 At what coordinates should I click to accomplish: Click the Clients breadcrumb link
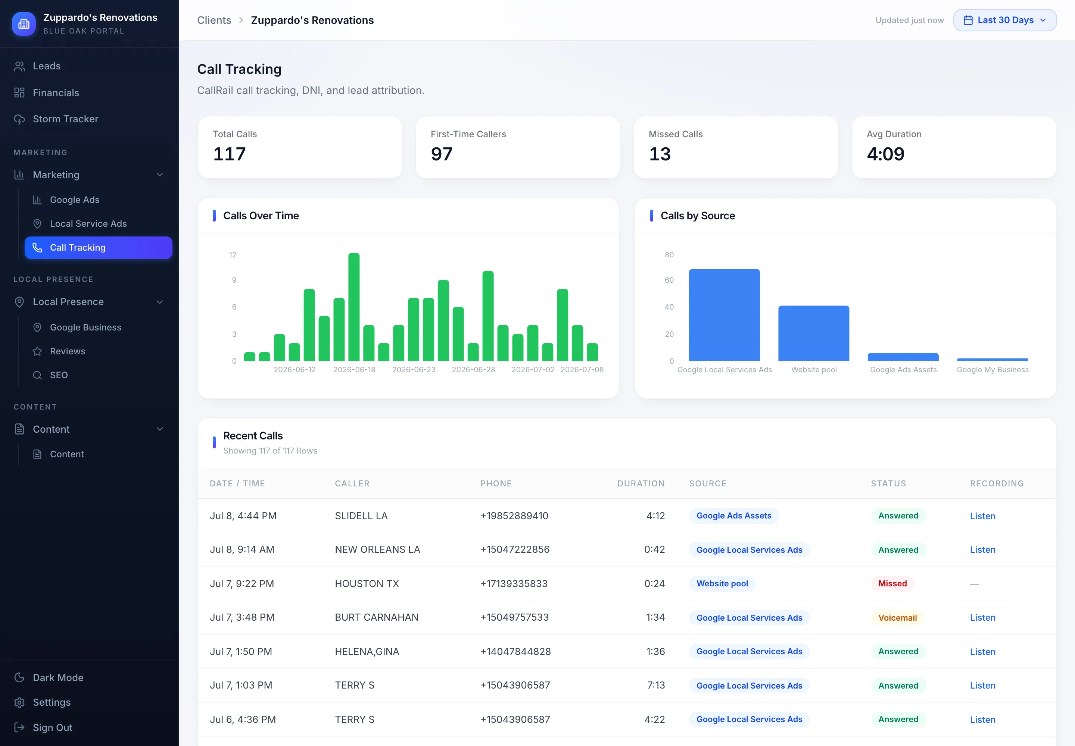214,20
